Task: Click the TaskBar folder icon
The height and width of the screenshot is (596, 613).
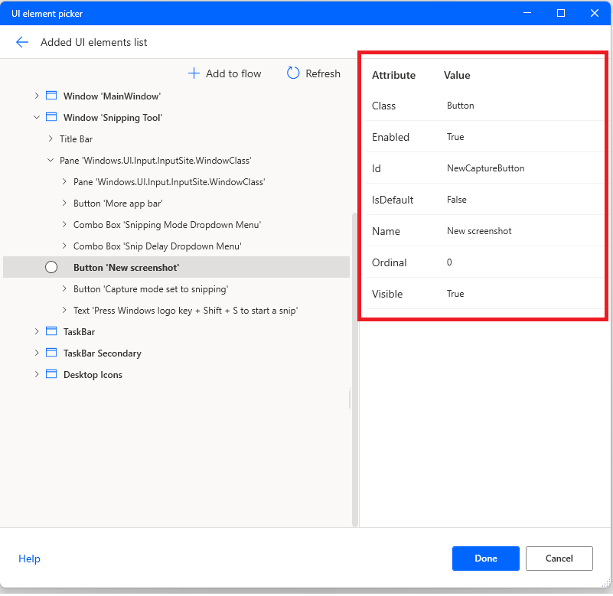Action: pos(51,331)
